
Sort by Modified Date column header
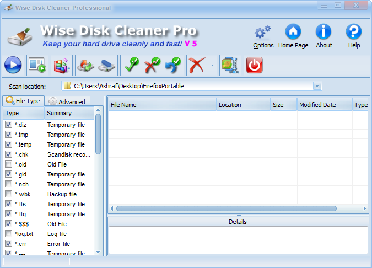coord(324,105)
